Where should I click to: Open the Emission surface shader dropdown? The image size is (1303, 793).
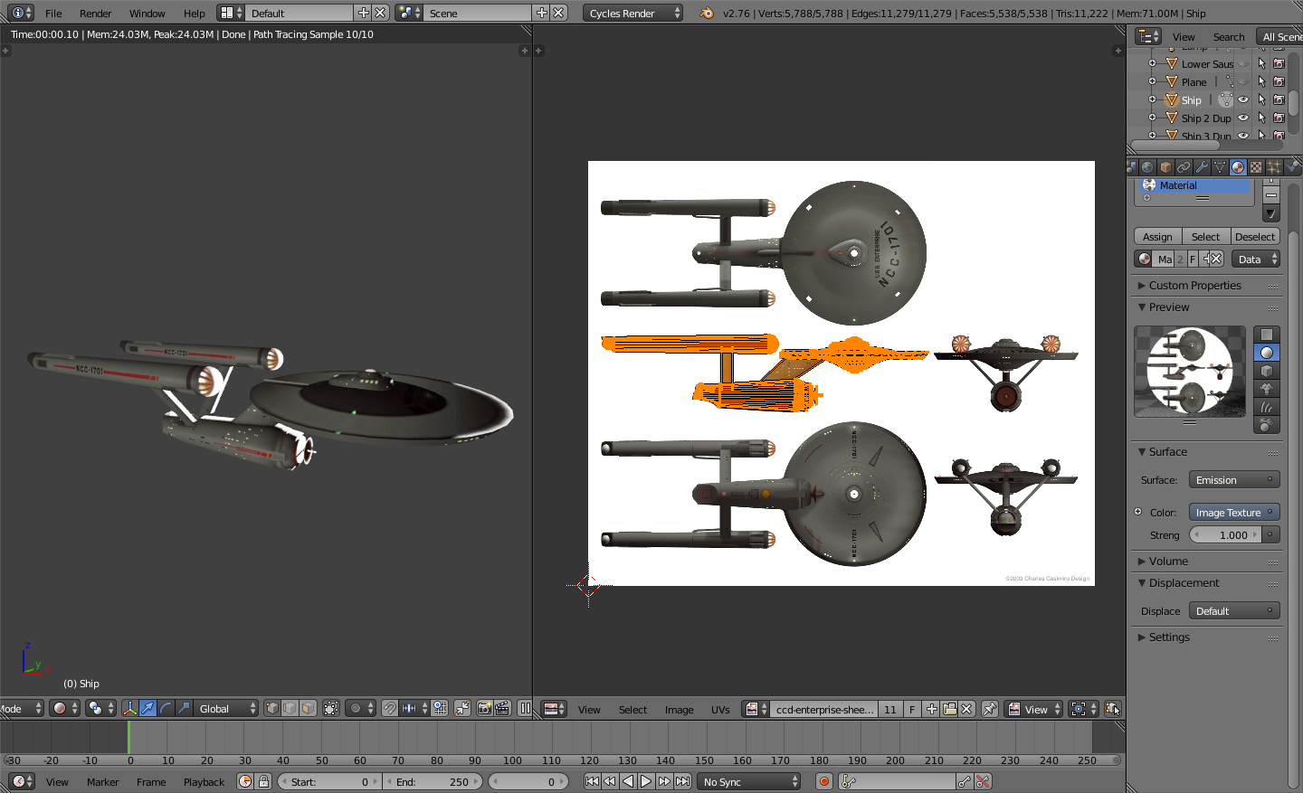[x=1234, y=480]
